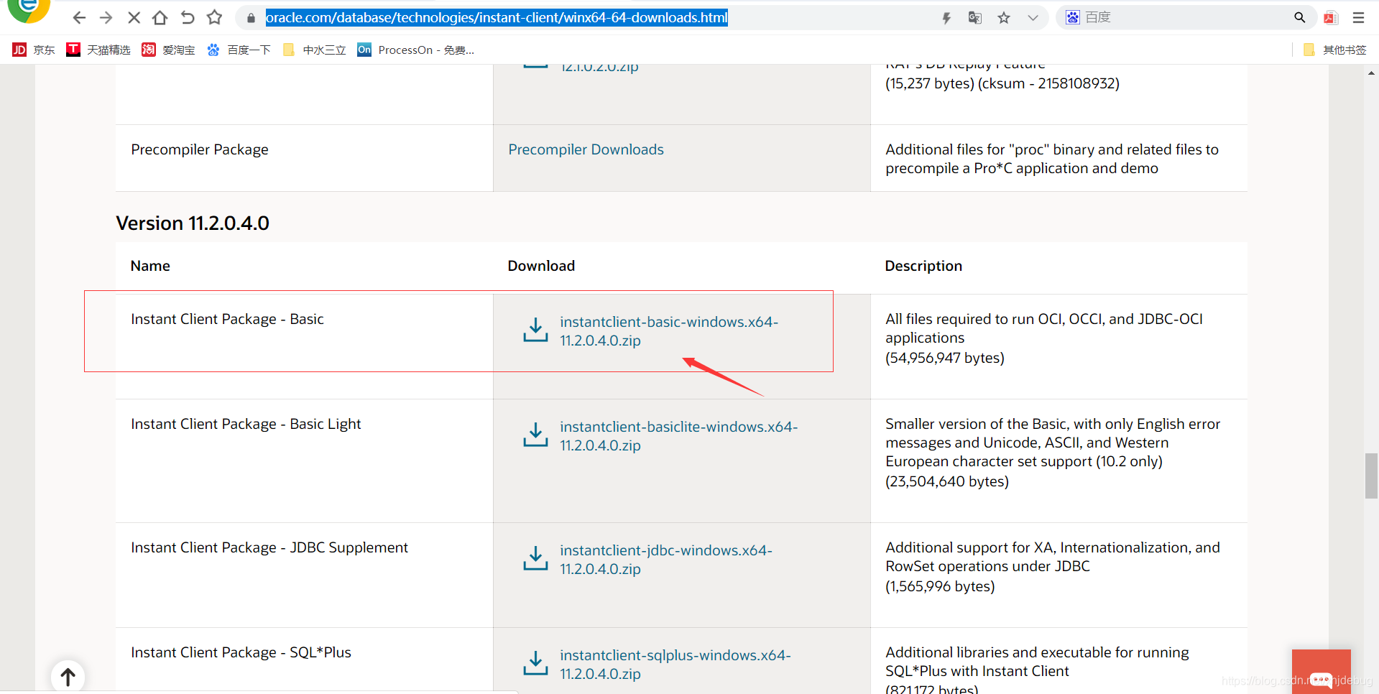Download instantclient-basiclite-windows.x64-11.2.0.4.0.zip
The image size is (1379, 694).
678,436
